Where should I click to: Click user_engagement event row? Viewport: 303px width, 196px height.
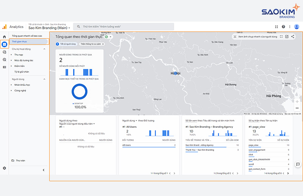[x=269, y=150]
